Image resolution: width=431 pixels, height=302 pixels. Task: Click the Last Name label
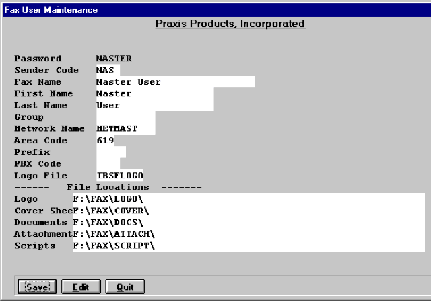pyautogui.click(x=40, y=106)
